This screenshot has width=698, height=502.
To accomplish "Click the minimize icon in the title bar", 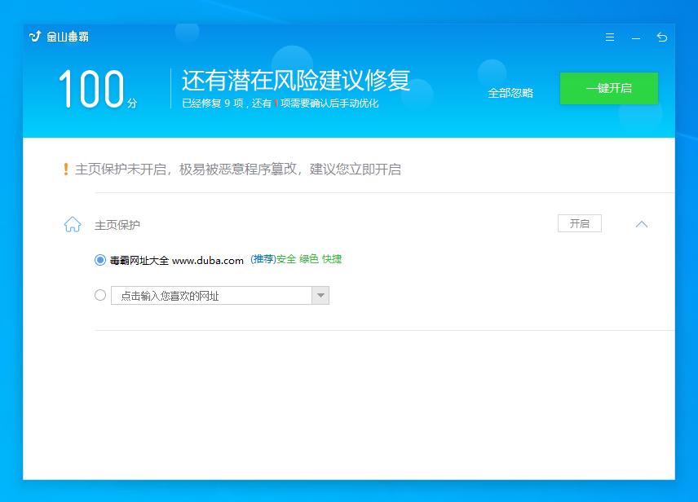I will [x=635, y=37].
